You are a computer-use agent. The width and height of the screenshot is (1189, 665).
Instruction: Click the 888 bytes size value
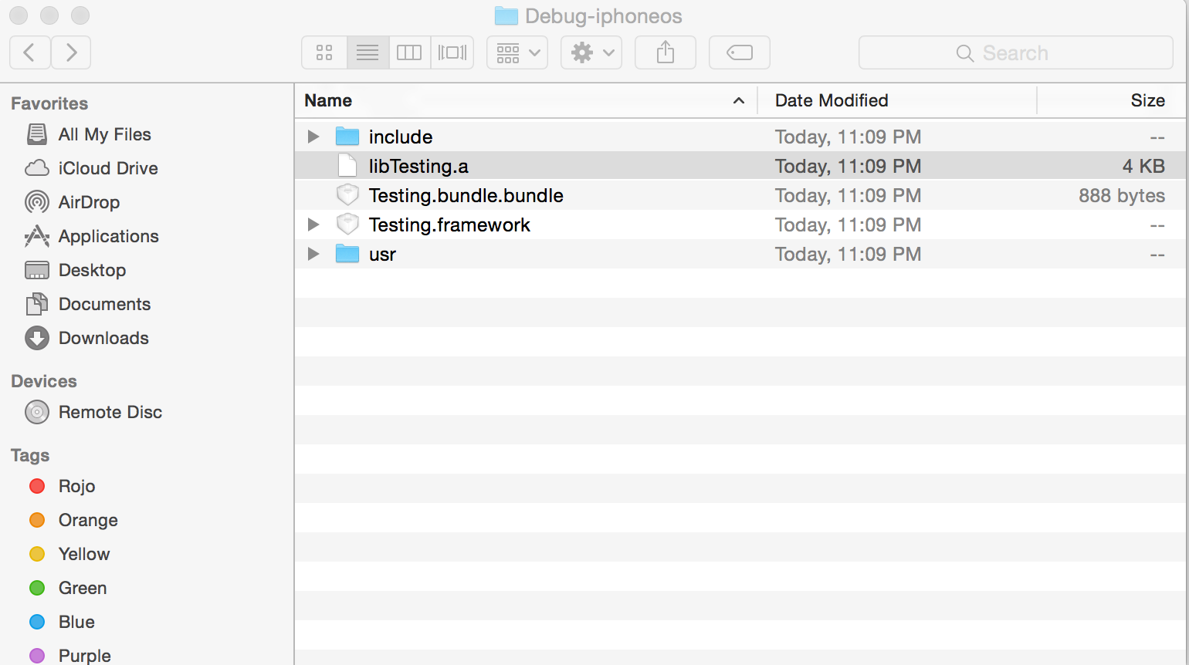click(1122, 195)
